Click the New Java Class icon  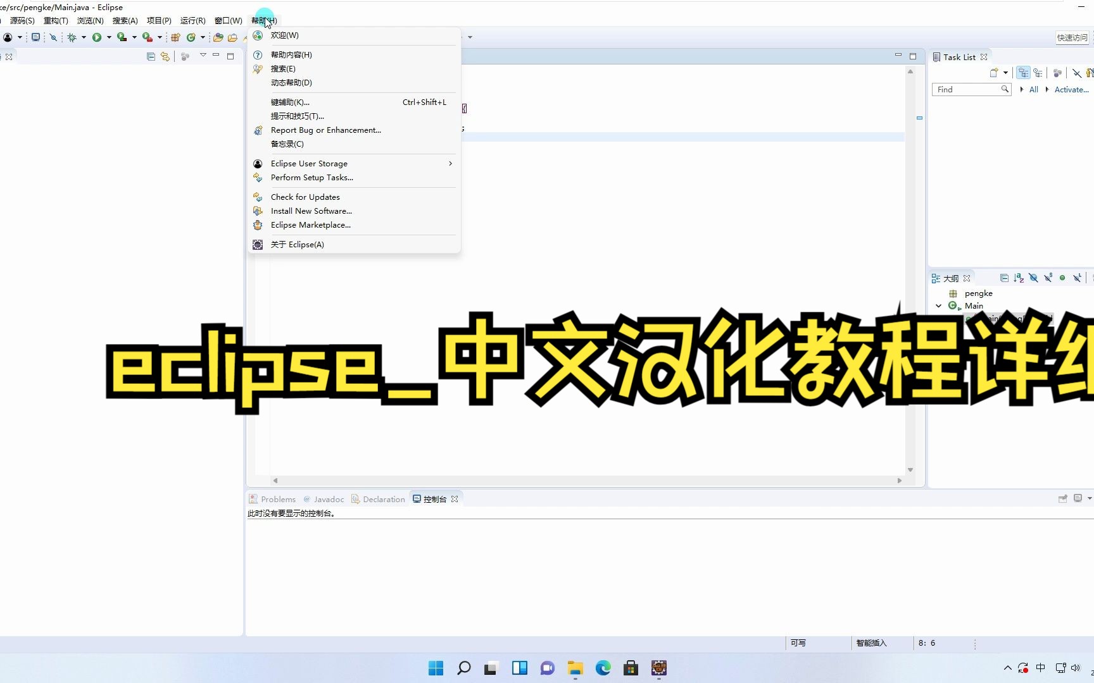(x=191, y=38)
